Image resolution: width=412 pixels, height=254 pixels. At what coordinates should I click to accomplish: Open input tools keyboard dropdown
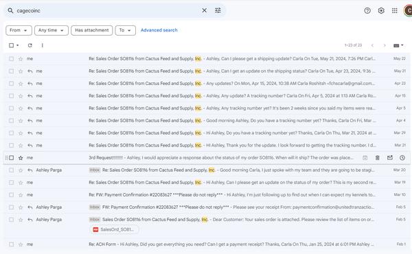398,45
